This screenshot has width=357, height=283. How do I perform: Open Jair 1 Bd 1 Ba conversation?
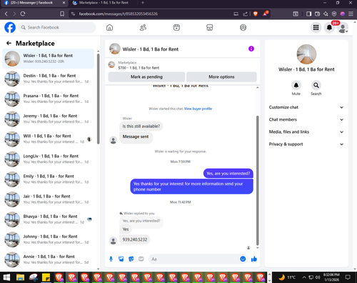pyautogui.click(x=49, y=199)
